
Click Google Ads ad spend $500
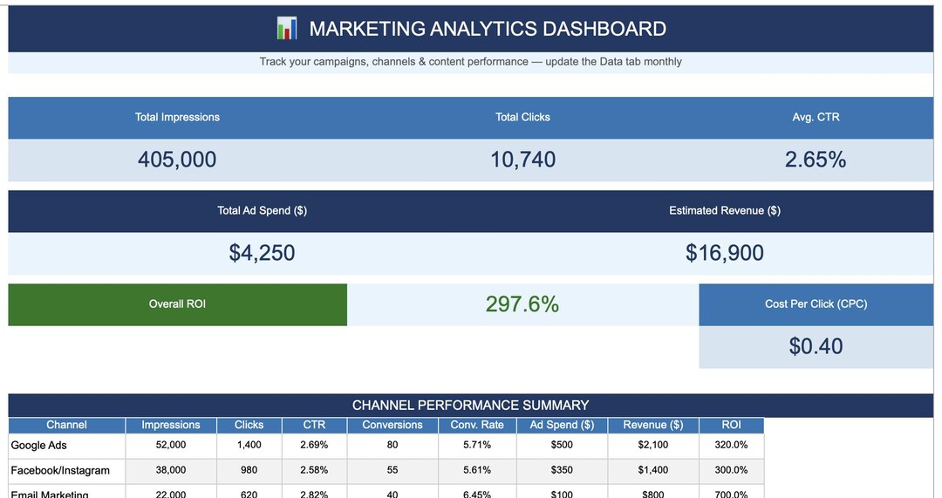[x=562, y=445]
